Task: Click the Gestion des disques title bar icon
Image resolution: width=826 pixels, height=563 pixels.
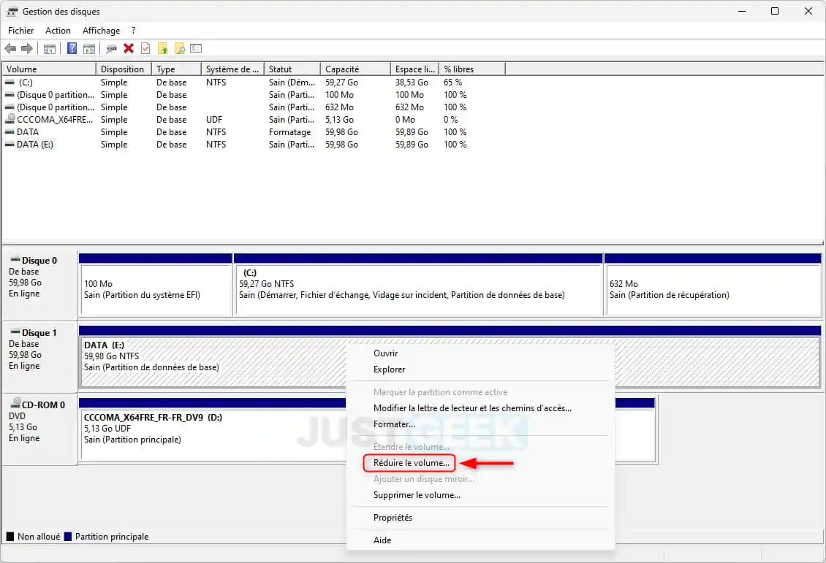Action: pos(12,11)
